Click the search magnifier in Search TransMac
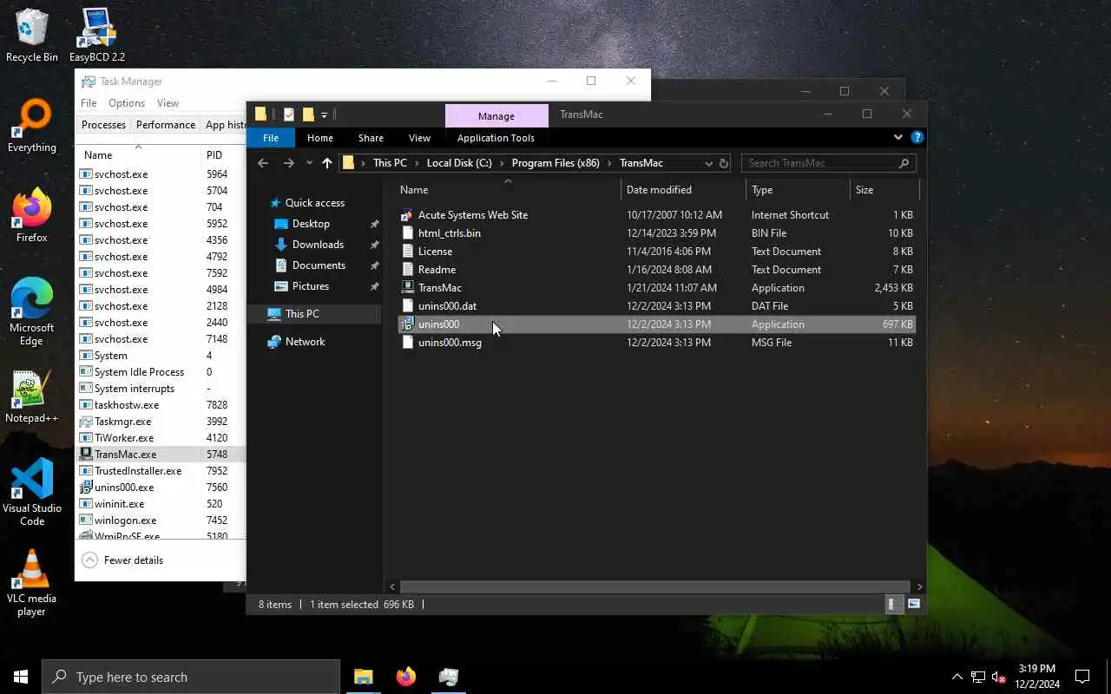This screenshot has width=1111, height=694. (x=904, y=163)
